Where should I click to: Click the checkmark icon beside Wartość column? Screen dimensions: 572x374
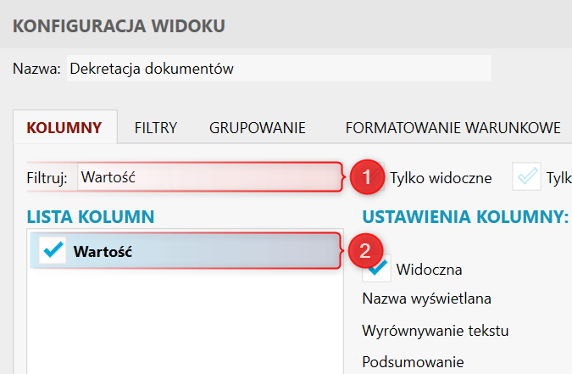point(53,251)
